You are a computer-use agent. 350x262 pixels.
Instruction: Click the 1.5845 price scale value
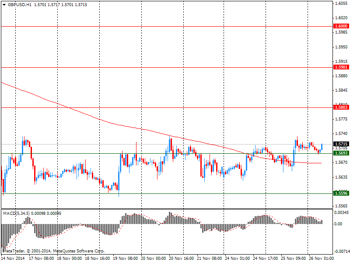(341, 90)
